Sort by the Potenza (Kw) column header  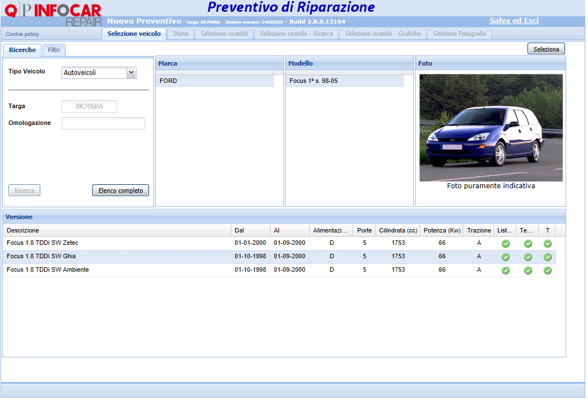442,230
